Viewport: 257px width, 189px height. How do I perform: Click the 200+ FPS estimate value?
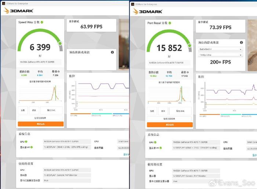(x=220, y=62)
